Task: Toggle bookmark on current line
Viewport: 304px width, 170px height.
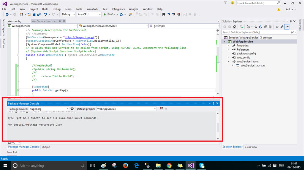Action: coord(164,14)
